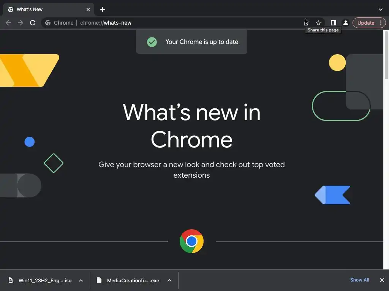Click the forward navigation arrow
Screen dimensions: 389x291
pyautogui.click(x=21, y=23)
